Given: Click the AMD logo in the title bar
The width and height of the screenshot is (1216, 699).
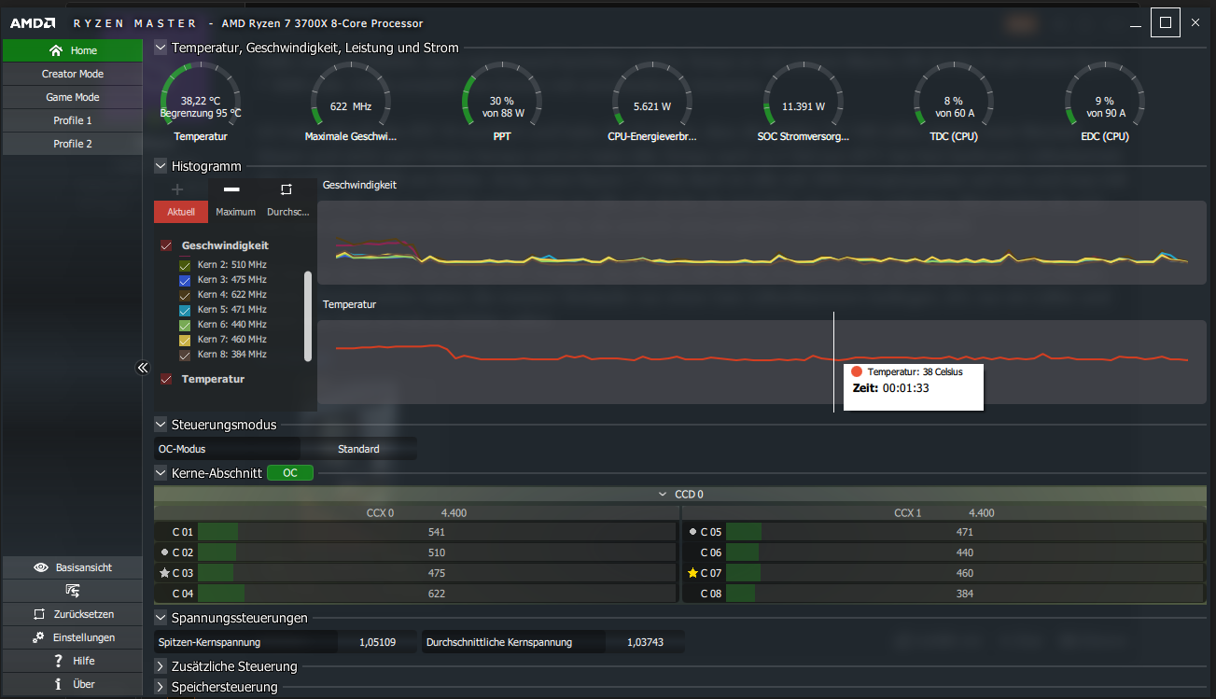Looking at the screenshot, I should (x=32, y=23).
